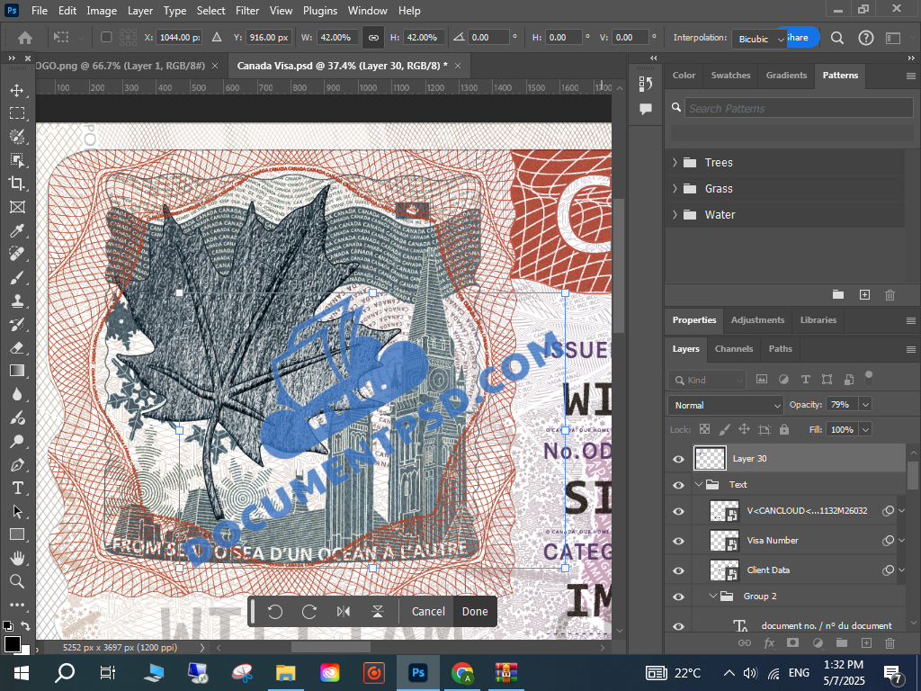
Task: Hide the Text group visibility eye
Action: [x=678, y=485]
